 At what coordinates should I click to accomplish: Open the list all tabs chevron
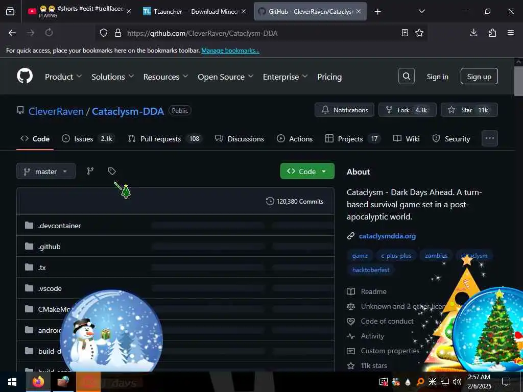point(421,11)
